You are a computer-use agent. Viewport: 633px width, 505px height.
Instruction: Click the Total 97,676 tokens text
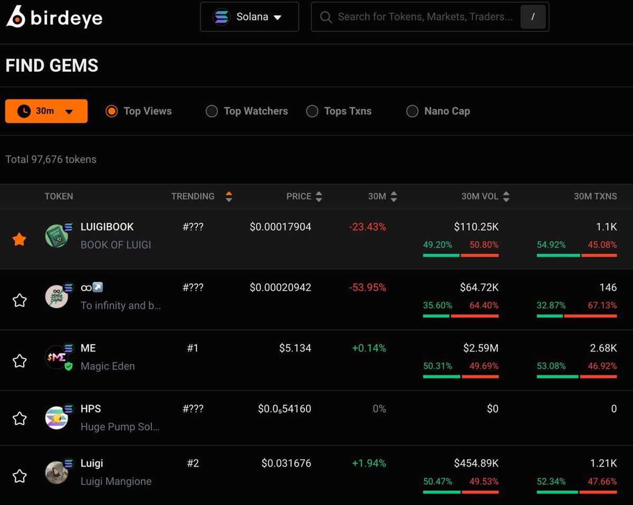pos(51,159)
